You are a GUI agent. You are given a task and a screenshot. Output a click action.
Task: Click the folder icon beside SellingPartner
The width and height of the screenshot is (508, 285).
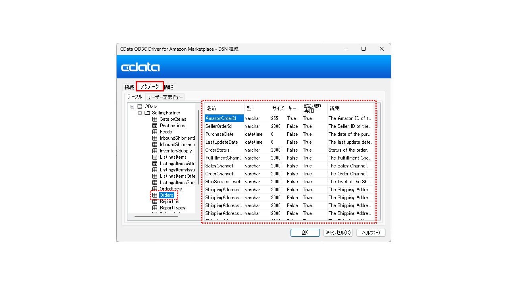(x=147, y=113)
